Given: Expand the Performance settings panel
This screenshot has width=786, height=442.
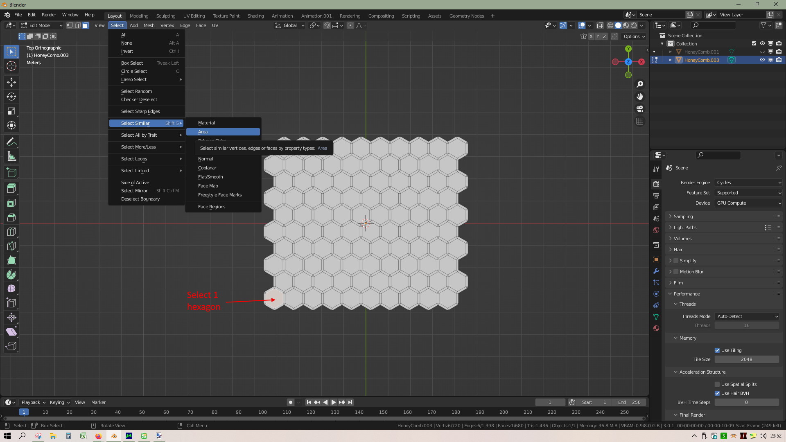Looking at the screenshot, I should coord(686,293).
